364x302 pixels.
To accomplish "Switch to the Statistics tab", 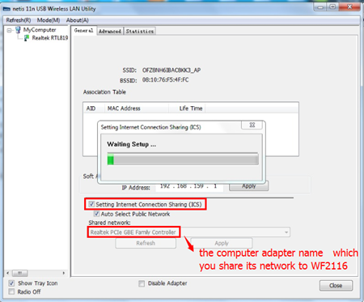I will click(x=140, y=32).
